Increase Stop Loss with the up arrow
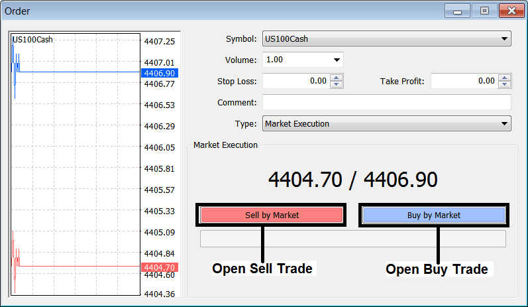 pyautogui.click(x=336, y=78)
